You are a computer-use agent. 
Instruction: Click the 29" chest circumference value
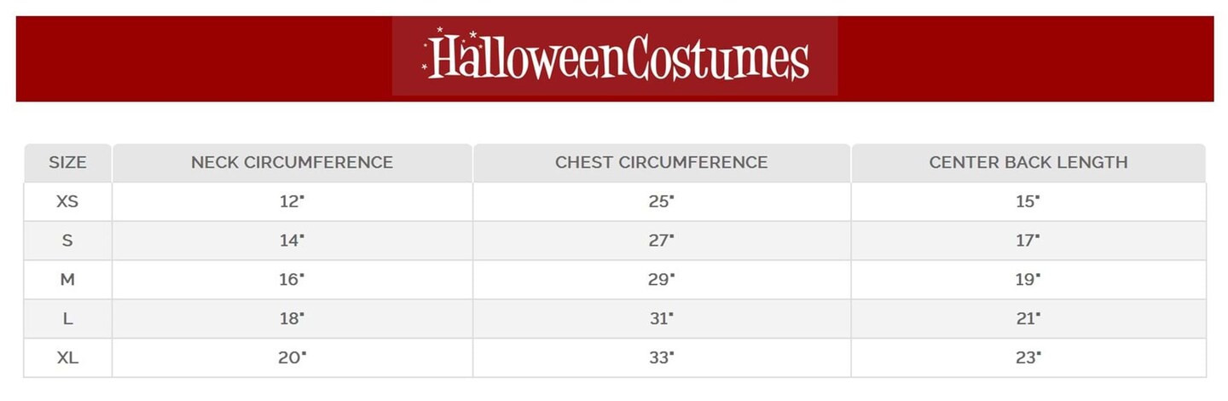(x=661, y=280)
